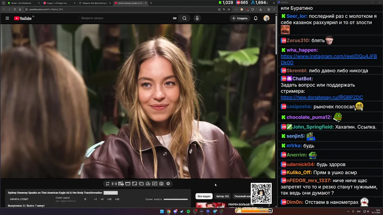Toggle the loop icon in the player toolbar

(107, 184)
